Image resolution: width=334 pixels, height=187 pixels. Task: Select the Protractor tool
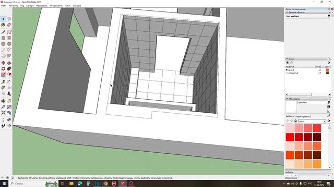click(3, 88)
